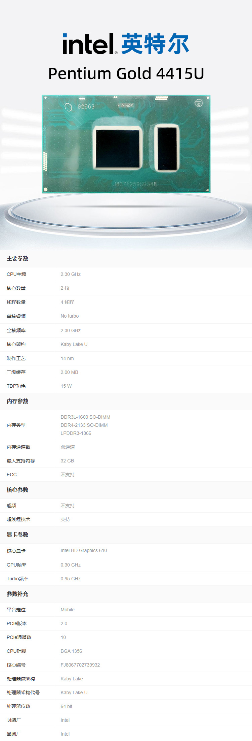This screenshot has width=252, height=741.
Task: Click the 内存通道数 label
Action: (x=18, y=447)
